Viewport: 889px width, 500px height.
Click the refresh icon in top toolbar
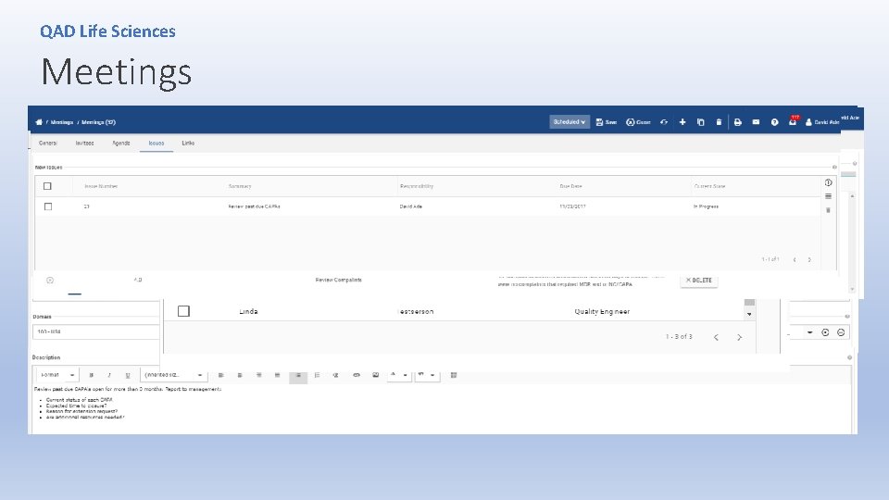[x=664, y=122]
